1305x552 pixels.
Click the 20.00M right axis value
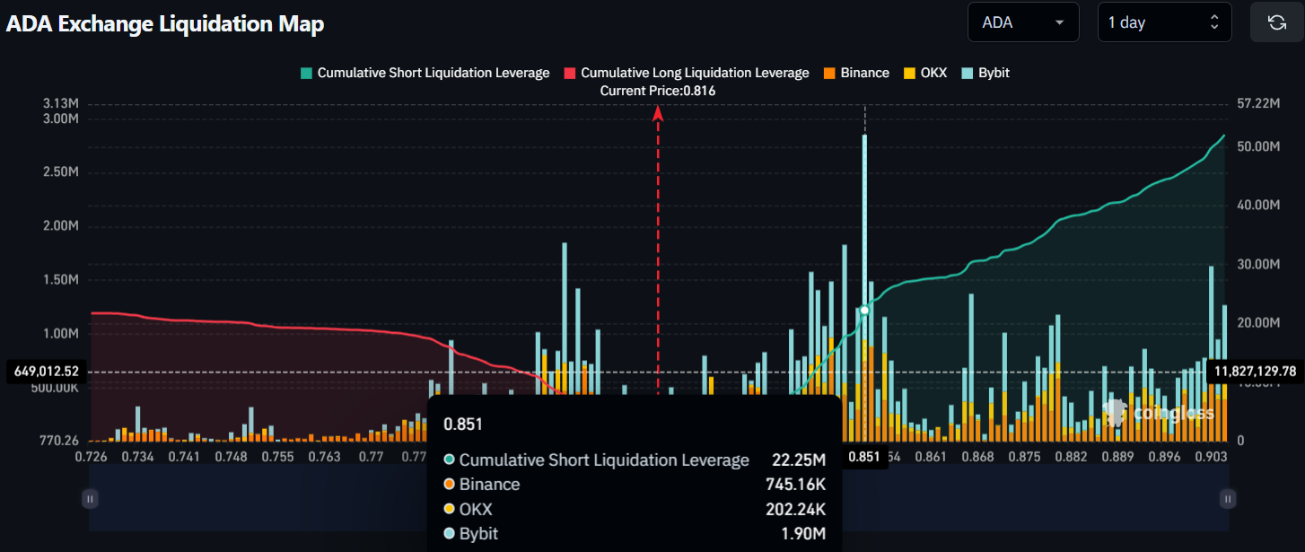click(1257, 322)
